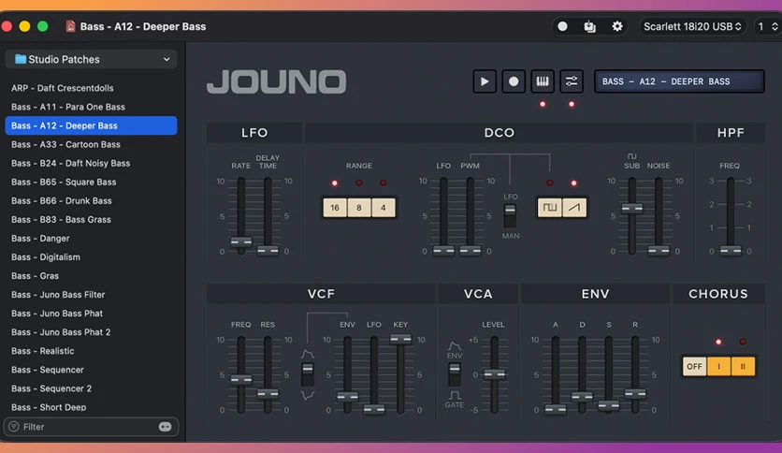Click the HPF FREQ slider handle
The image size is (782, 453).
(731, 251)
